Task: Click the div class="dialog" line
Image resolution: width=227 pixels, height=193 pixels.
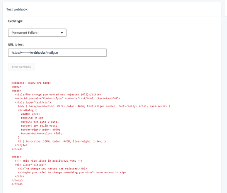Action: 31,164
